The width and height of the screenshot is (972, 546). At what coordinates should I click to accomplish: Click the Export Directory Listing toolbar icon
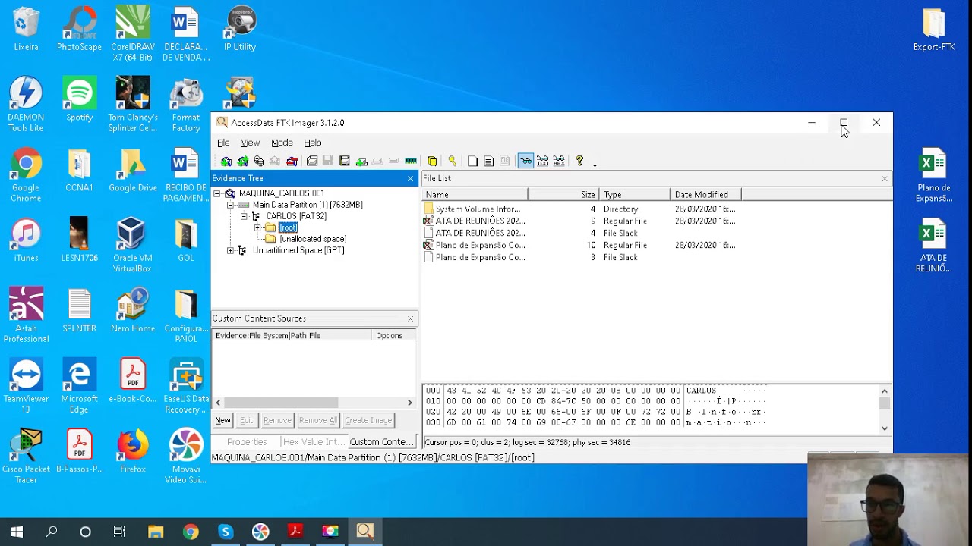click(504, 161)
